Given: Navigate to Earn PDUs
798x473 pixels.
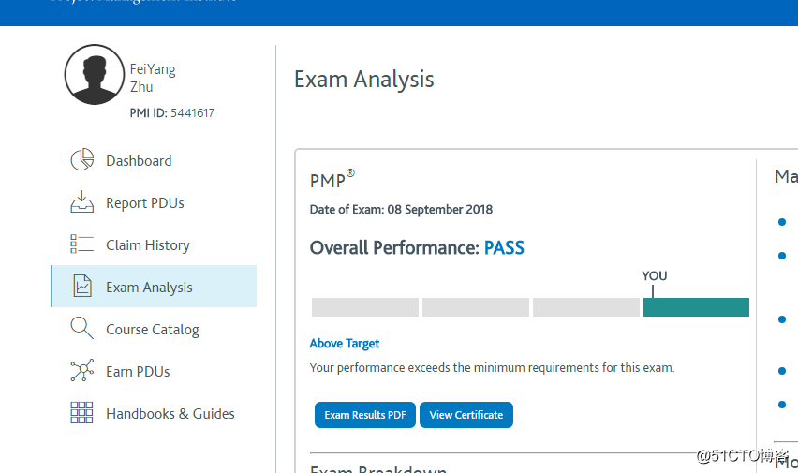Looking at the screenshot, I should click(154, 371).
